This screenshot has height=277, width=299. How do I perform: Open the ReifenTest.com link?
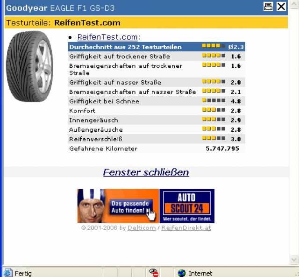tap(107, 37)
